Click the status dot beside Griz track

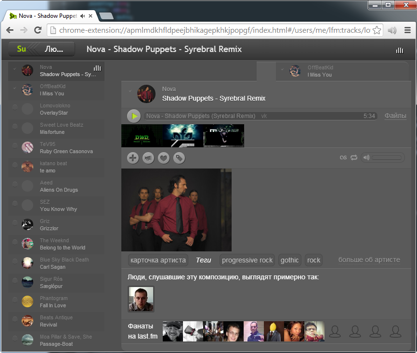pos(15,222)
